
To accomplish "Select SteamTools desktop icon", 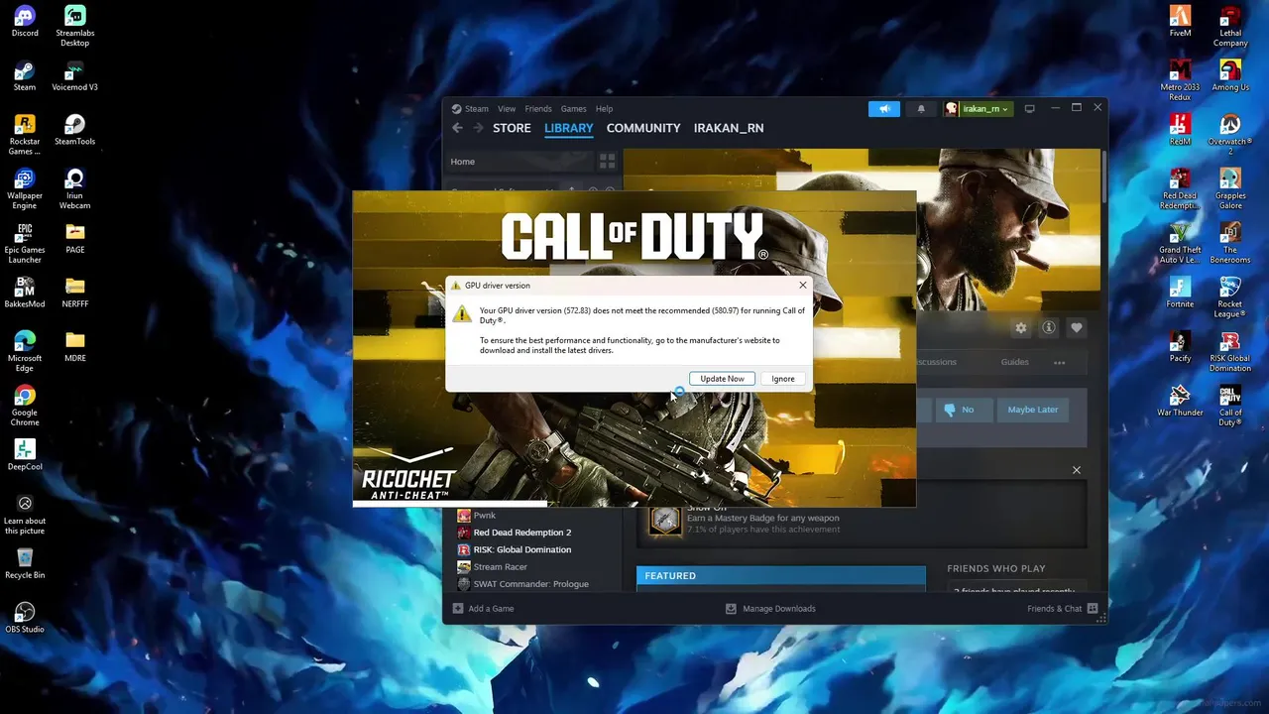I will pyautogui.click(x=74, y=130).
